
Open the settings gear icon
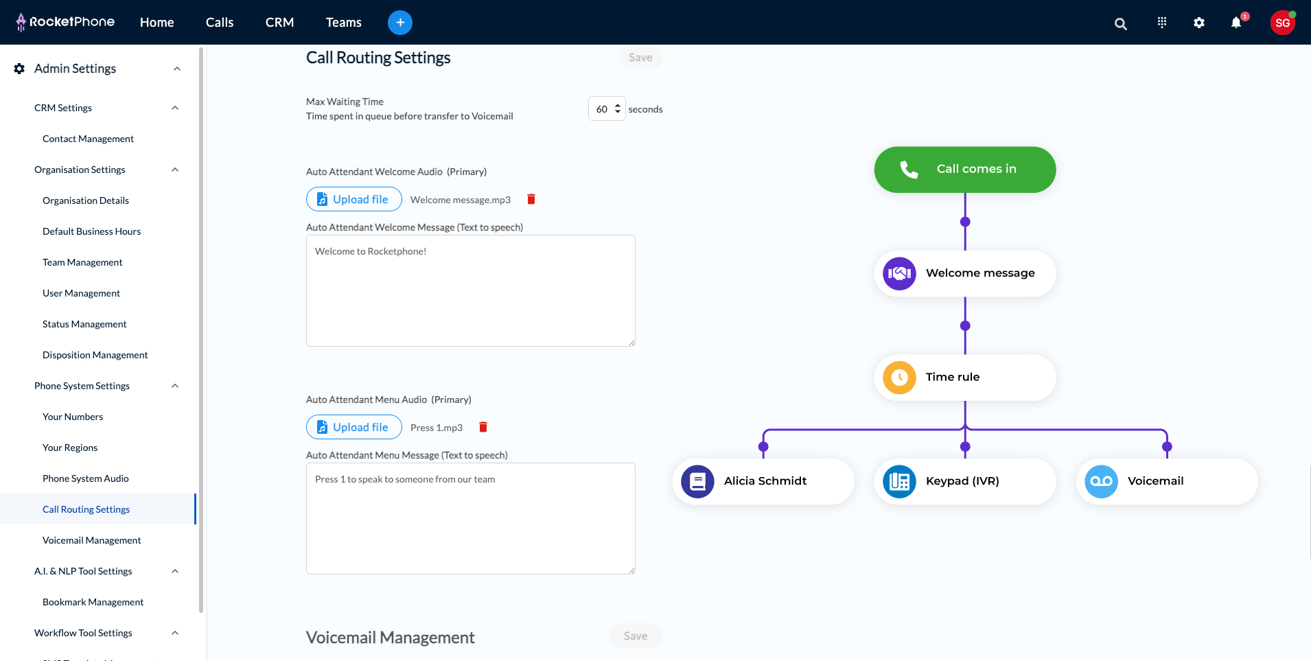(x=1199, y=23)
